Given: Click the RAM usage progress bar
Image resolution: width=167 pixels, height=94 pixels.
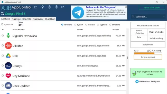Looking at the screenshot, I should click(x=148, y=53).
